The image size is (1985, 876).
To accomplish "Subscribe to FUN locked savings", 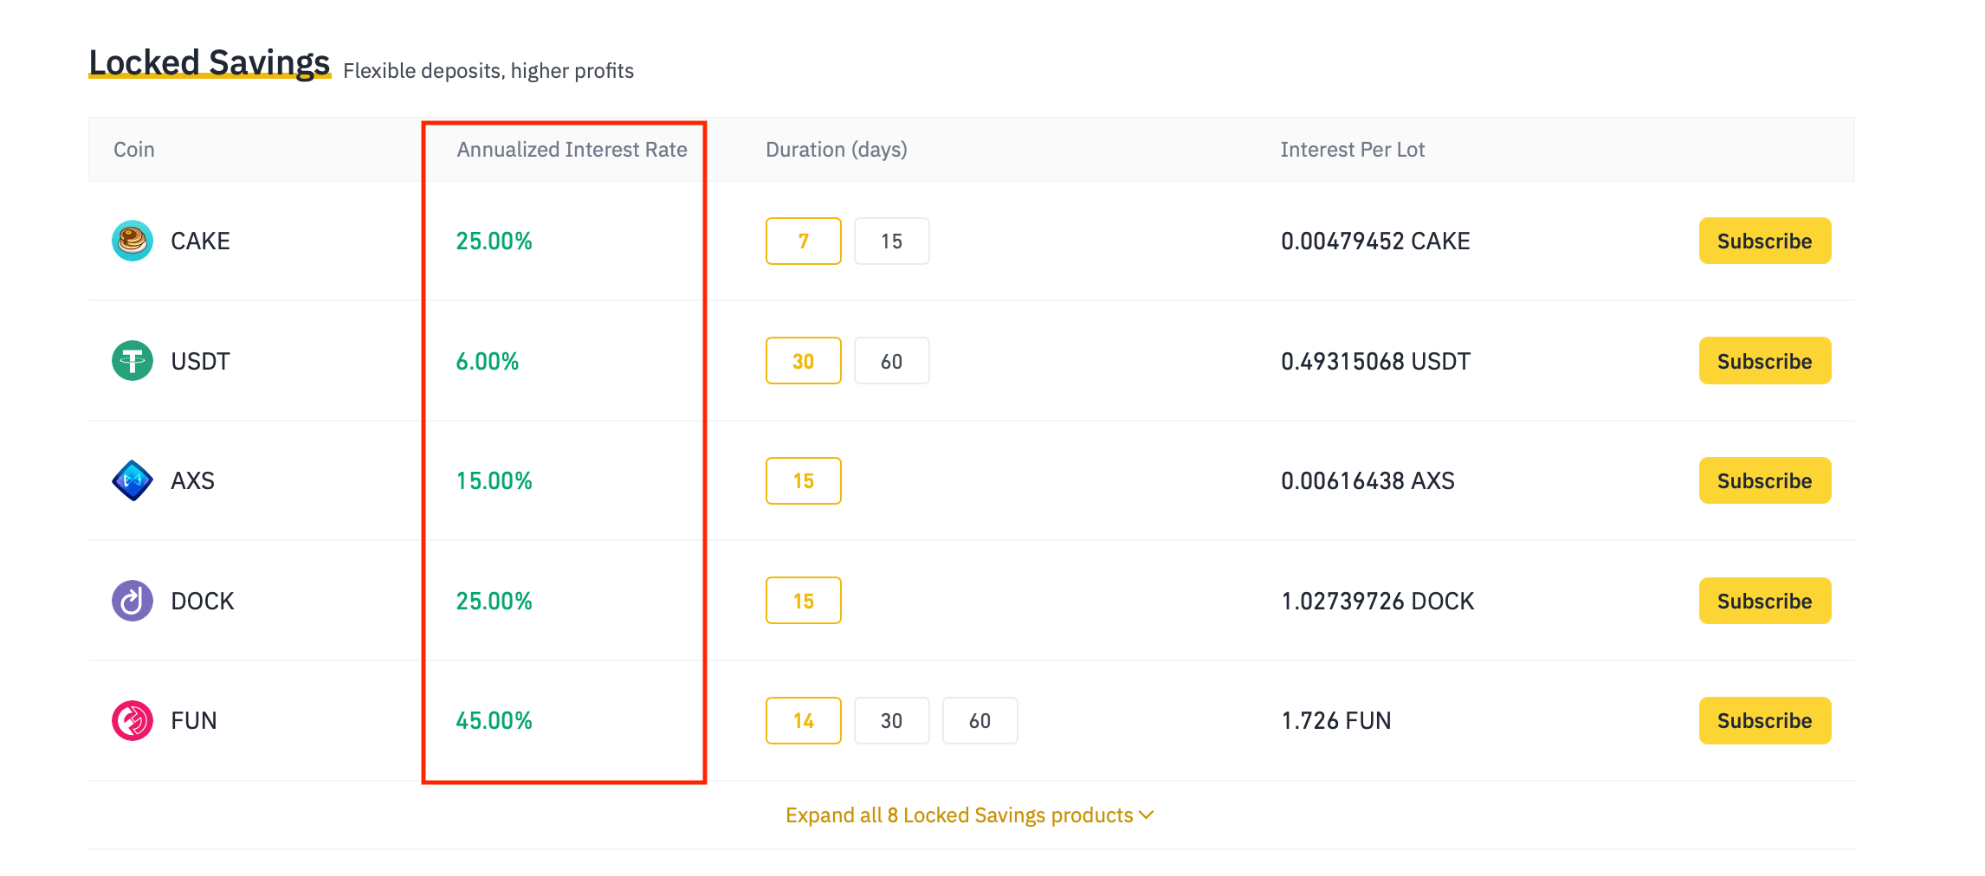I will [1764, 719].
